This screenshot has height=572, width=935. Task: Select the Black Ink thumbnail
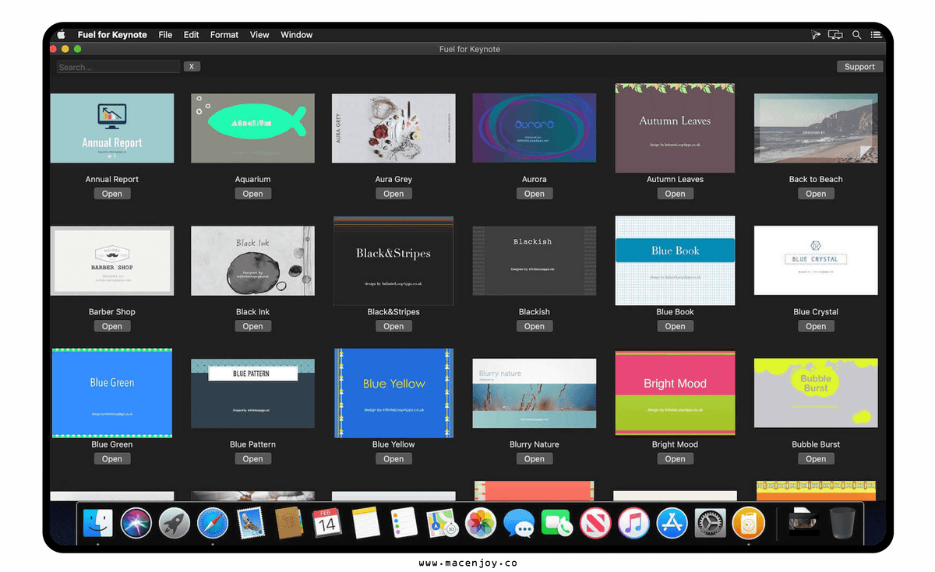point(253,261)
